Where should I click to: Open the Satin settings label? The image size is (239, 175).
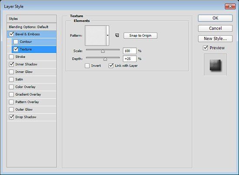(x=19, y=79)
